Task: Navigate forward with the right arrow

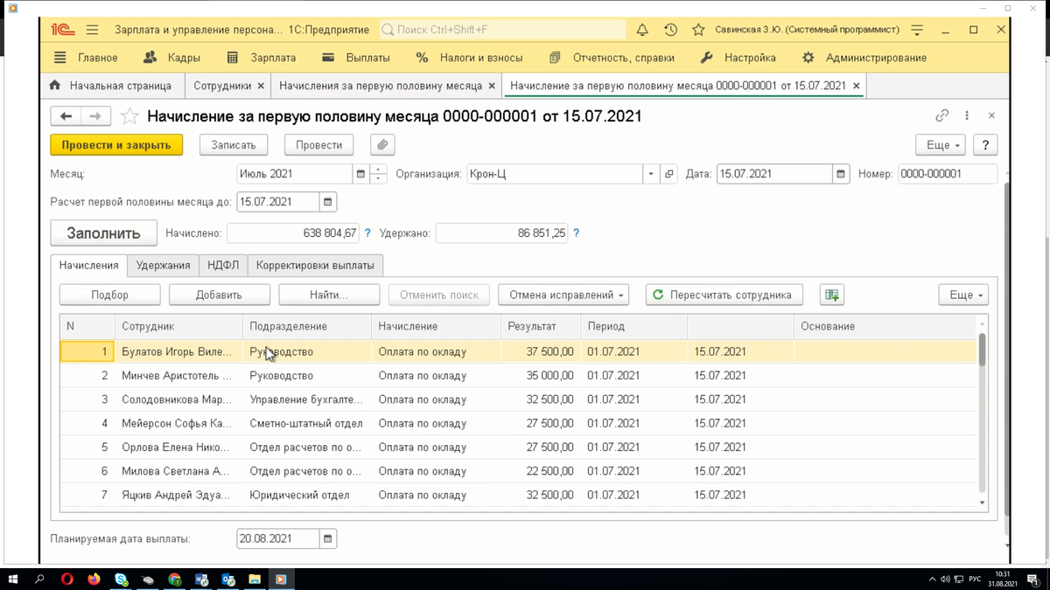Action: pyautogui.click(x=95, y=115)
